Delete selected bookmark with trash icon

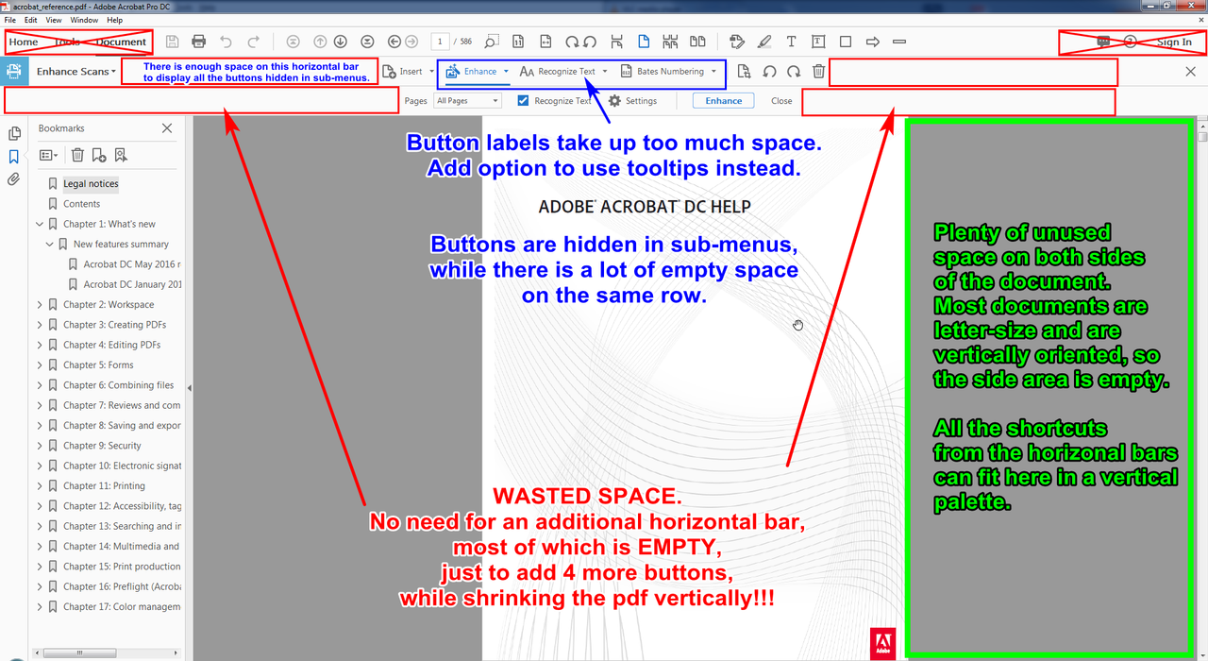(78, 155)
